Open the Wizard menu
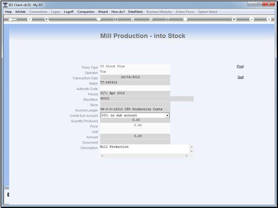278x208 pixels. pyautogui.click(x=103, y=12)
